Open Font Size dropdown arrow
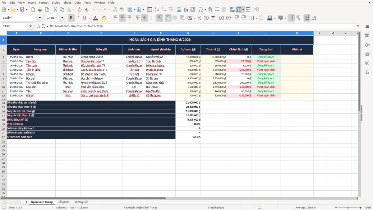This screenshot has width=373, height=210. [62, 18]
